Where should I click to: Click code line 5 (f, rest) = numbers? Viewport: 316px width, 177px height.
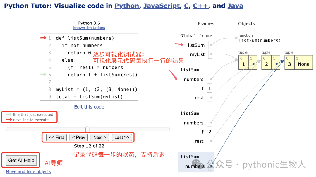tap(95, 67)
